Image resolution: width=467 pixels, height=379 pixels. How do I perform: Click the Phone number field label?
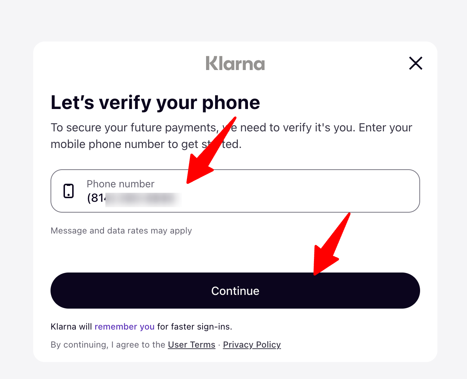click(120, 184)
